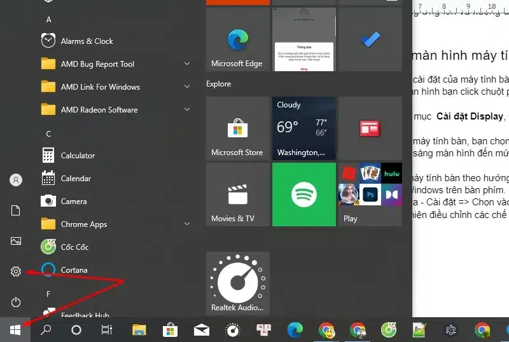The width and height of the screenshot is (509, 342).
Task: Click Cốc Cốc browser icon on taskbar
Action: tap(389, 330)
